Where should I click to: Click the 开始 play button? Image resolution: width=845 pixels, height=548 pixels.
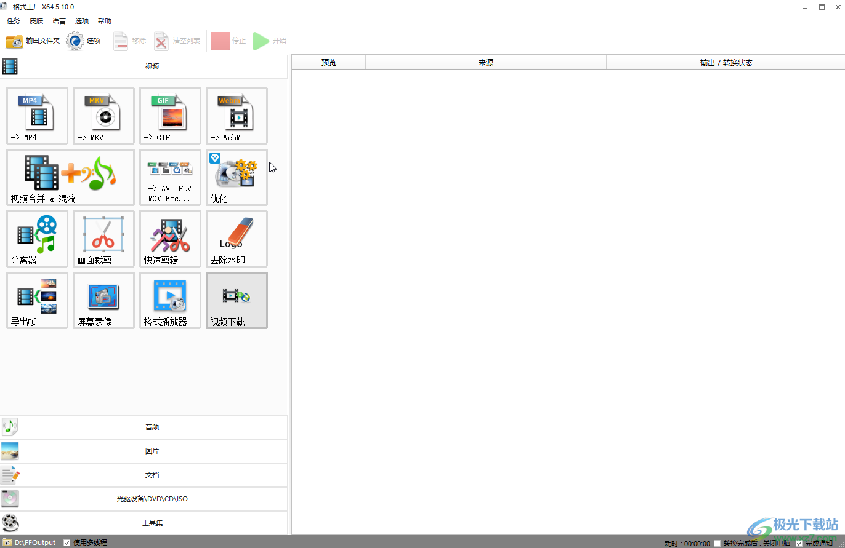pos(270,41)
